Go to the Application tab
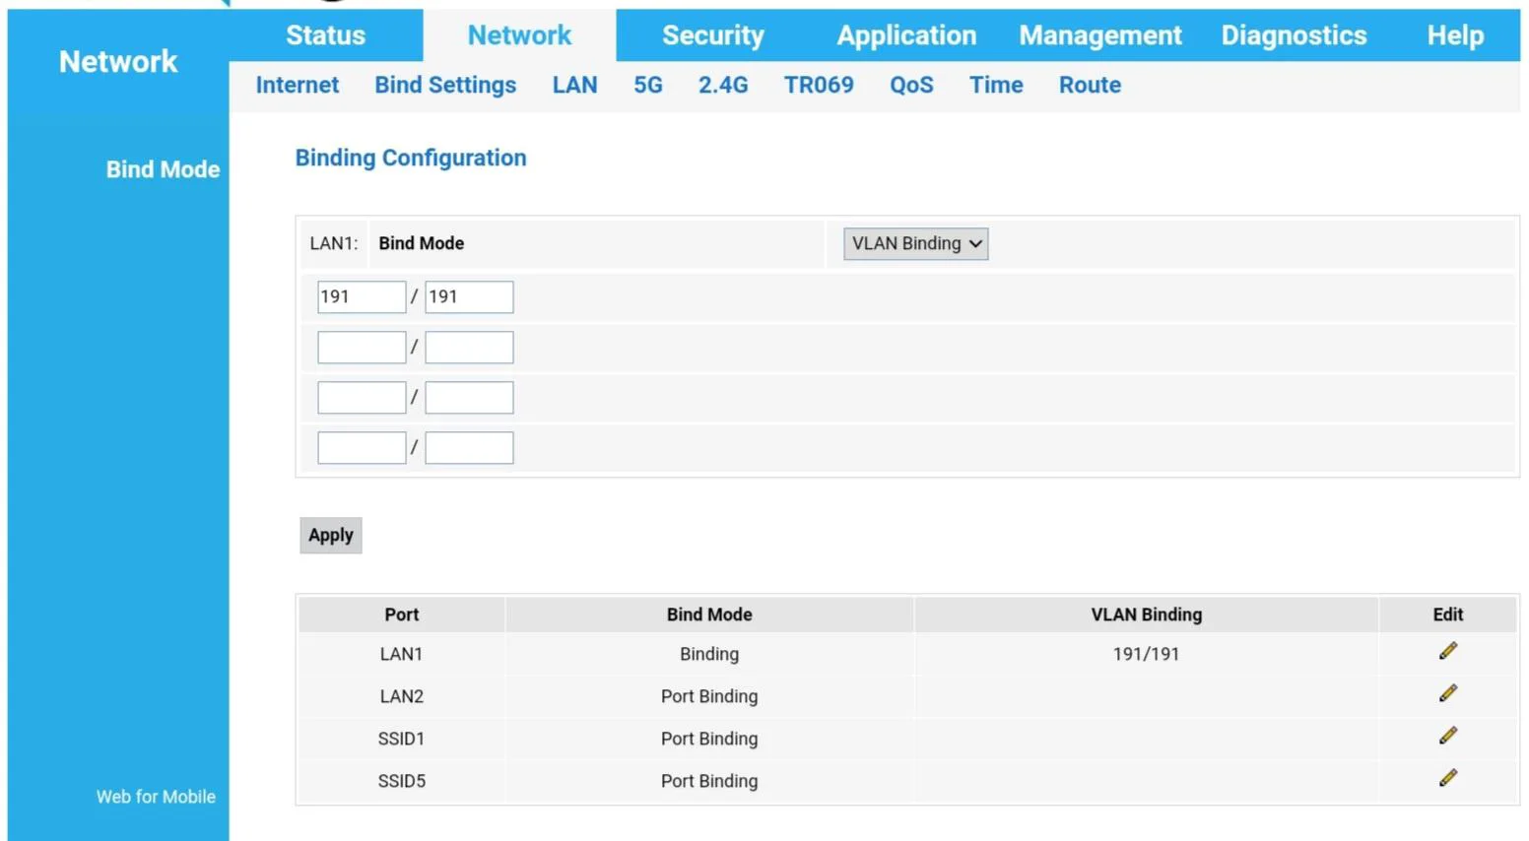Image resolution: width=1529 pixels, height=841 pixels. click(906, 35)
